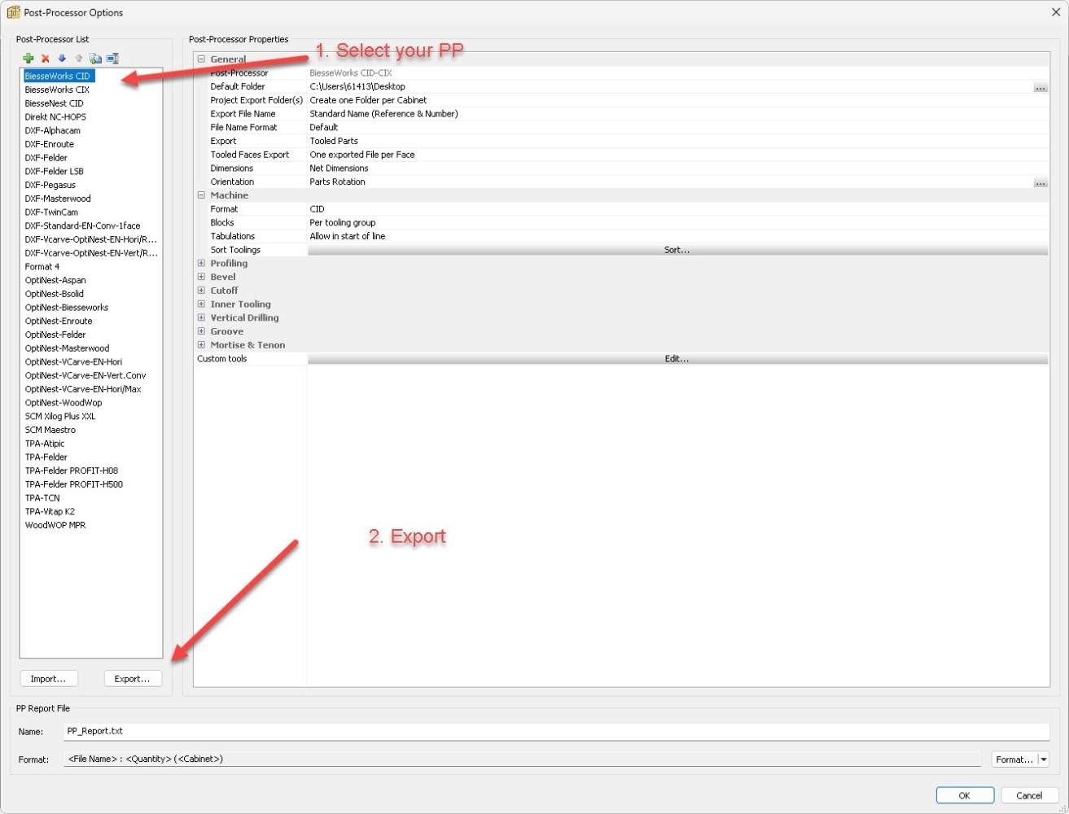This screenshot has width=1069, height=814.
Task: Click the grey move-up arrow icon
Action: [79, 59]
